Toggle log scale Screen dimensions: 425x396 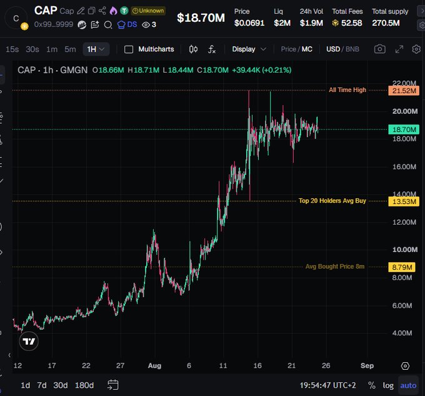(x=388, y=385)
